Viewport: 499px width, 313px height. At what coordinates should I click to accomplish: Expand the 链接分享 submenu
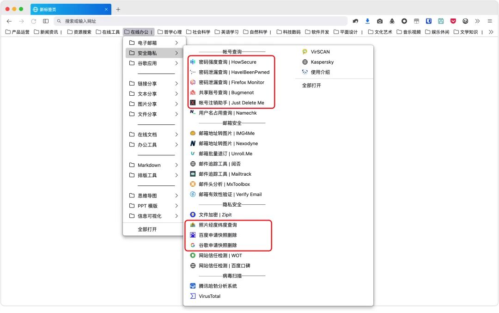tap(154, 83)
